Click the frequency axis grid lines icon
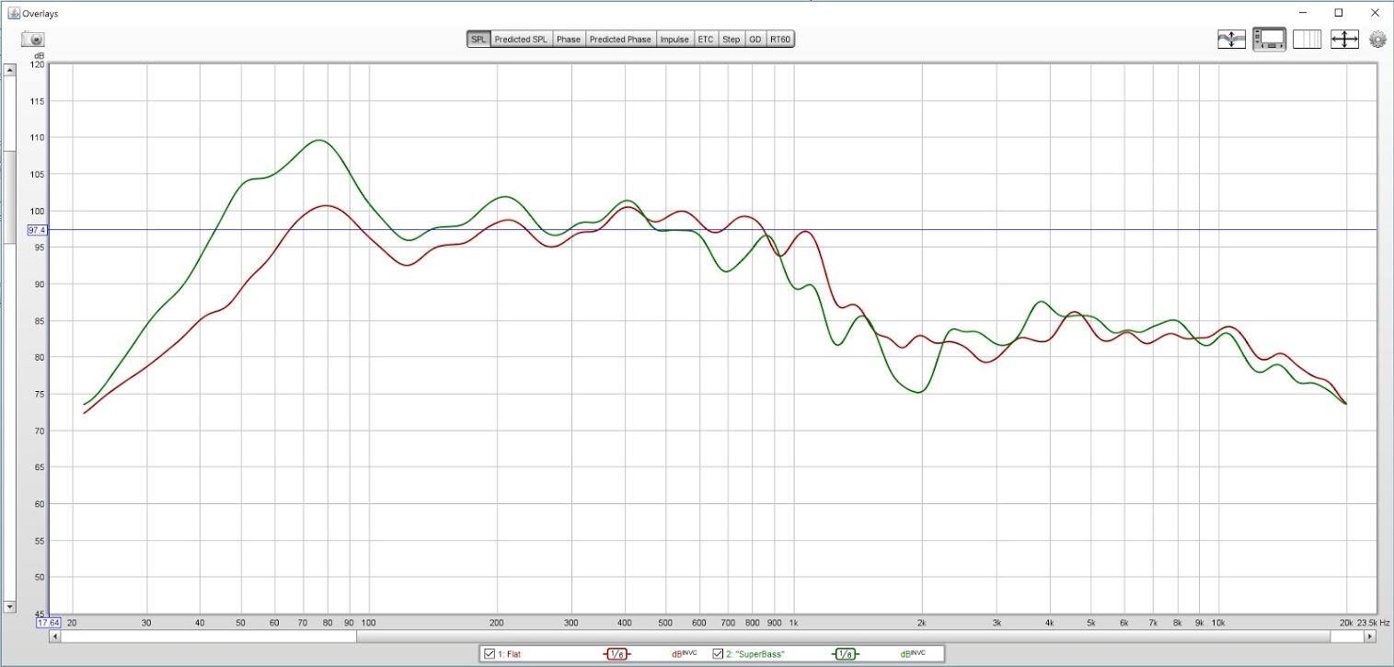 (x=1307, y=40)
